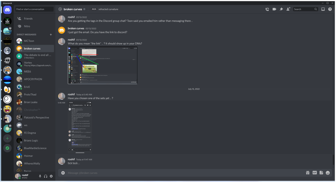Open the MCToon direct message
This screenshot has height=182, width=336.
(34, 41)
